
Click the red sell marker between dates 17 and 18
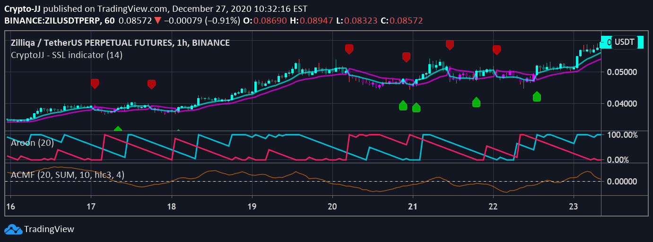pos(151,84)
